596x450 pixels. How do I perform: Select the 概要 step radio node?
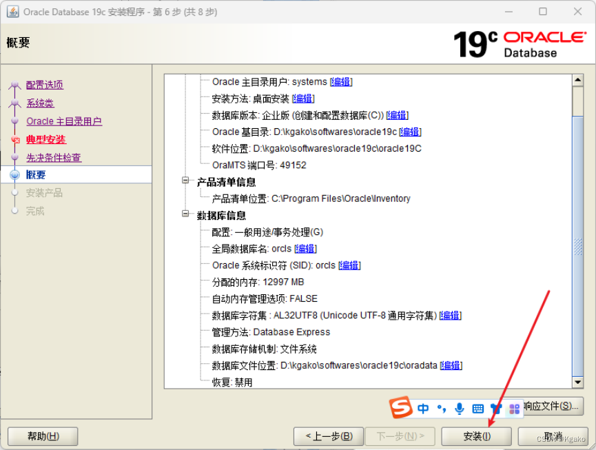15,174
